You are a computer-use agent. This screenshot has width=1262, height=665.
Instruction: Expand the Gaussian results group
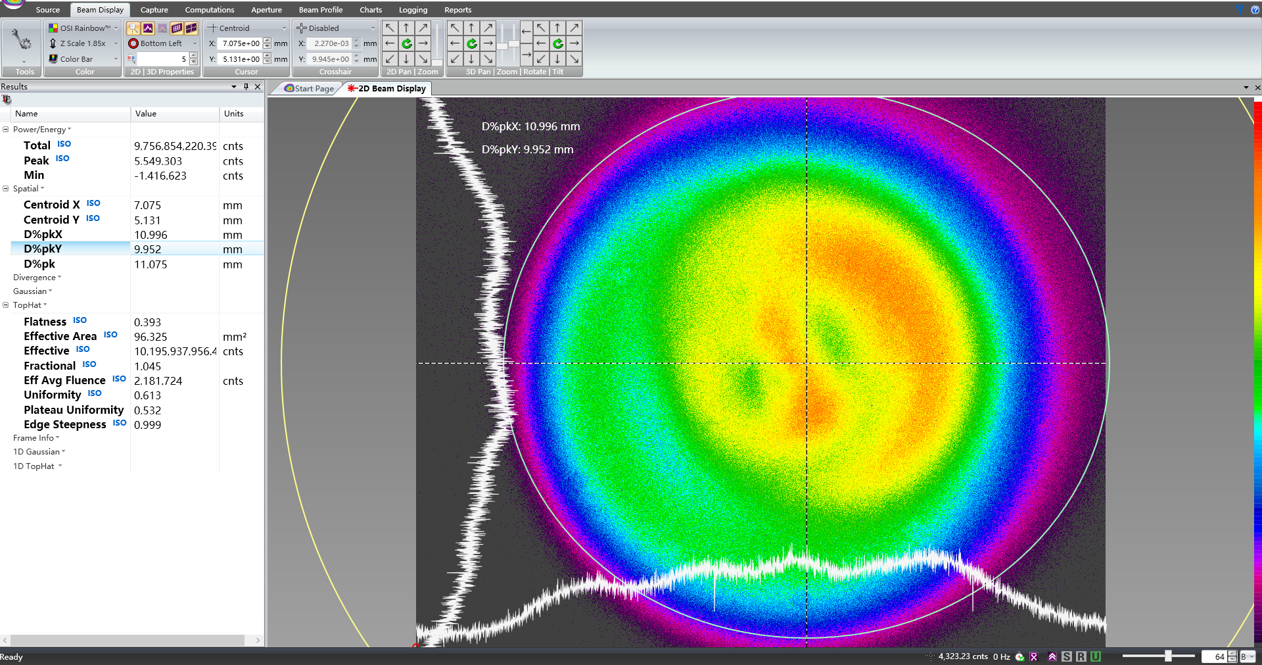click(32, 291)
